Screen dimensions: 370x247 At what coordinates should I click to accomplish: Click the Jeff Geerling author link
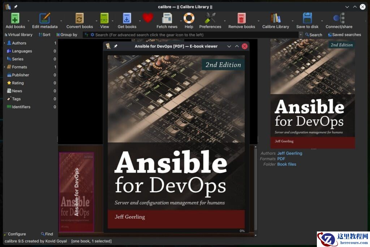(x=289, y=153)
